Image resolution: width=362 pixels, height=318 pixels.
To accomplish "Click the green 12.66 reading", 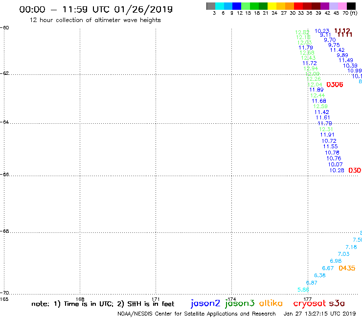I will coord(307,53).
